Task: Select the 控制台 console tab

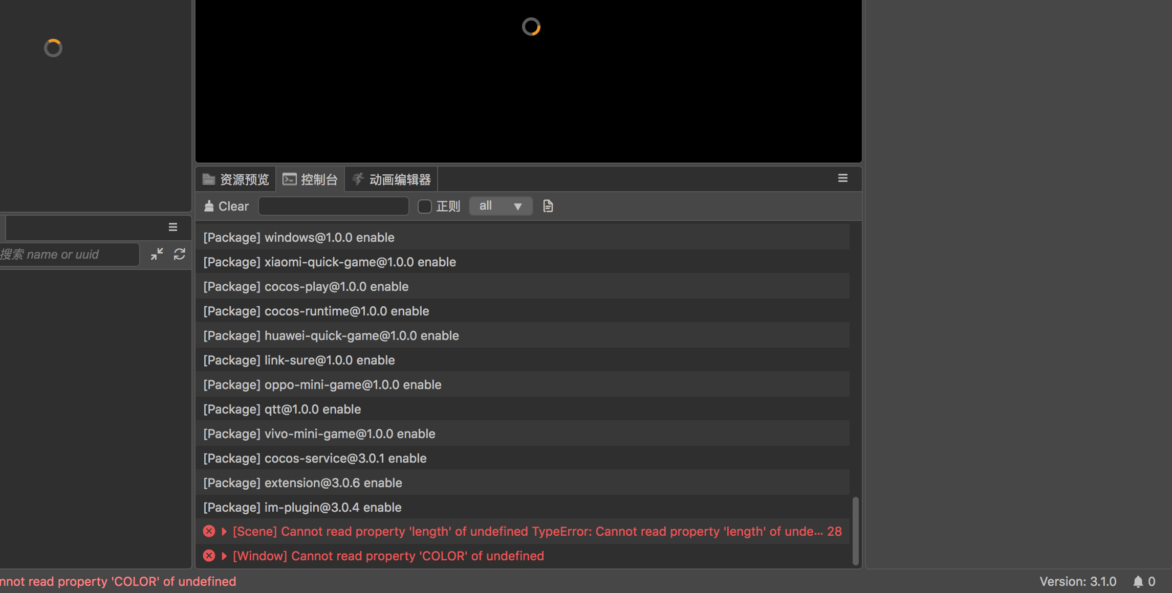Action: point(311,179)
